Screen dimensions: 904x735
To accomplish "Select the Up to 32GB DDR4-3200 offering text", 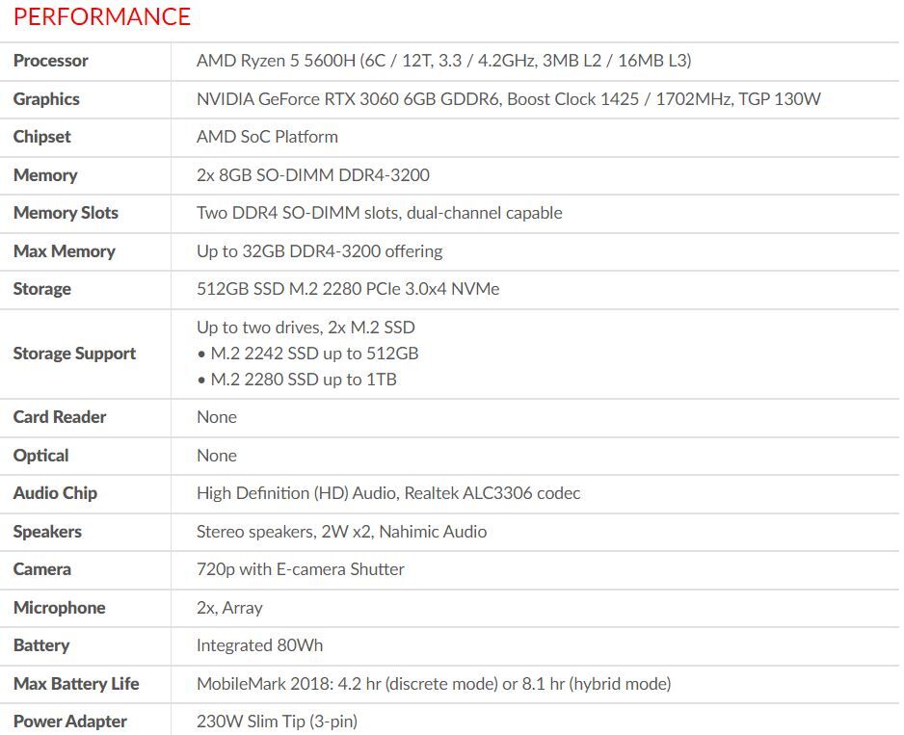I will (319, 251).
